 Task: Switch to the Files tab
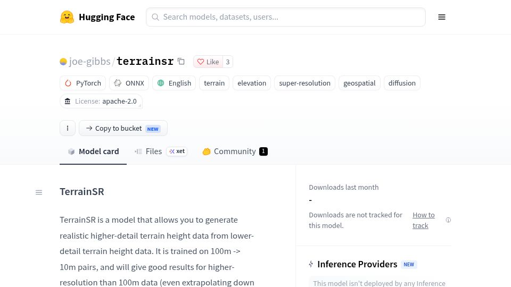point(161,151)
